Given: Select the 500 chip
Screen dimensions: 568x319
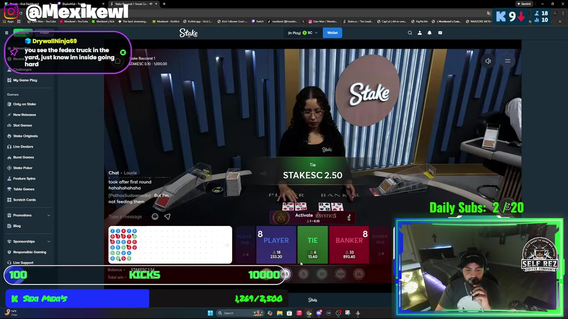Looking at the screenshot, I should (x=340, y=274).
